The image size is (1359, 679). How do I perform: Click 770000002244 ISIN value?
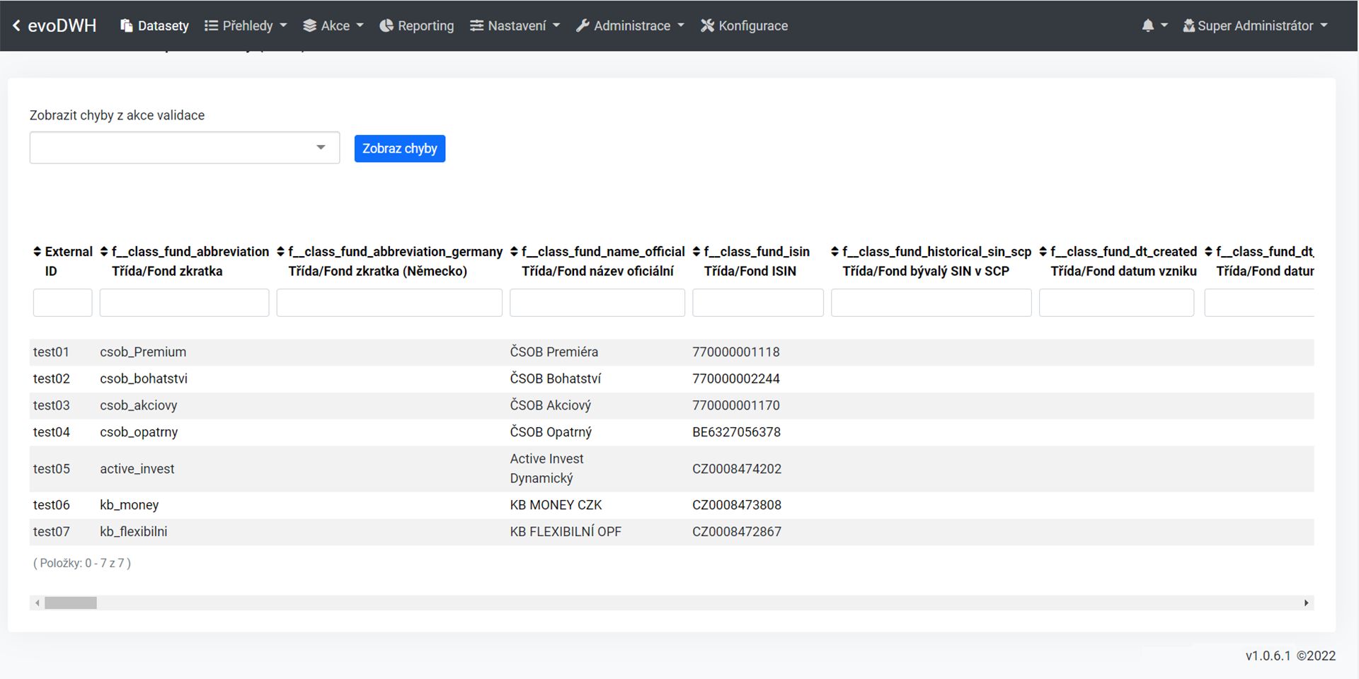tap(736, 379)
